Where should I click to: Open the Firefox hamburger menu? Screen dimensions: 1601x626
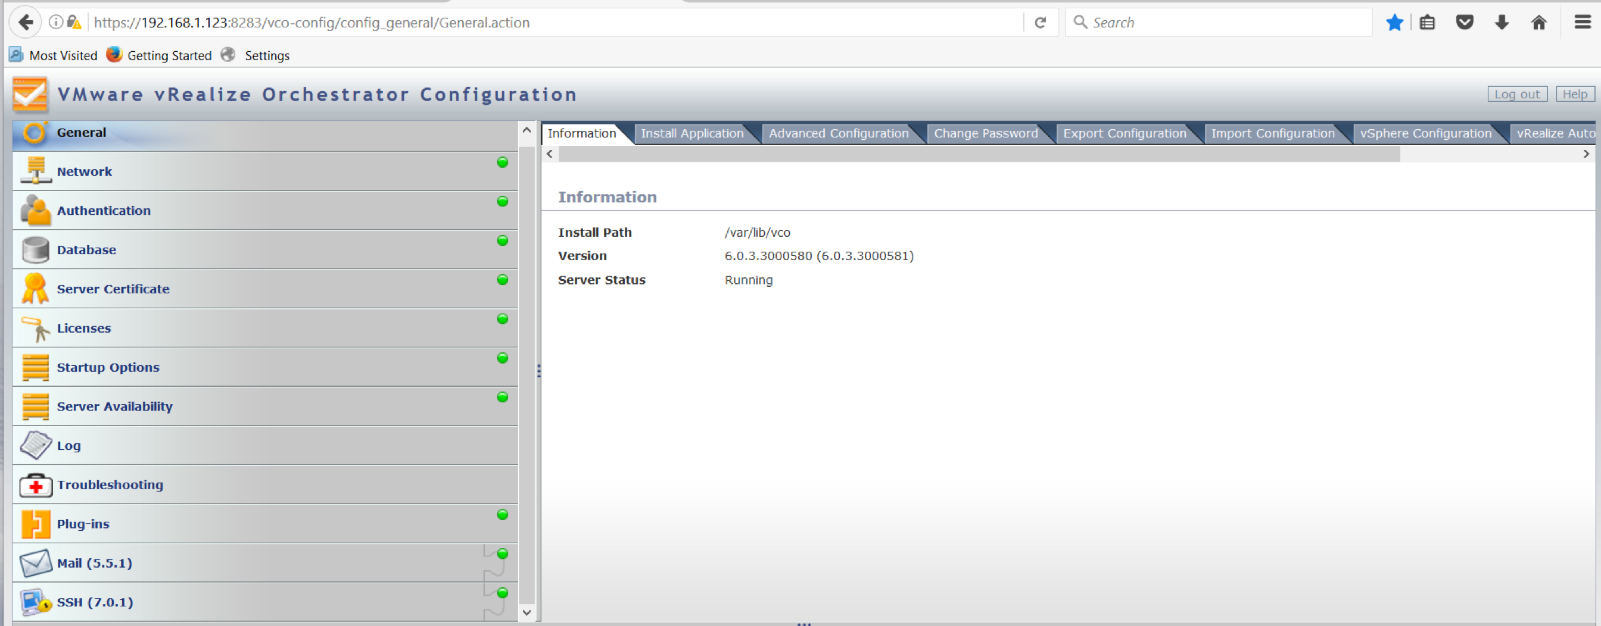1583,23
